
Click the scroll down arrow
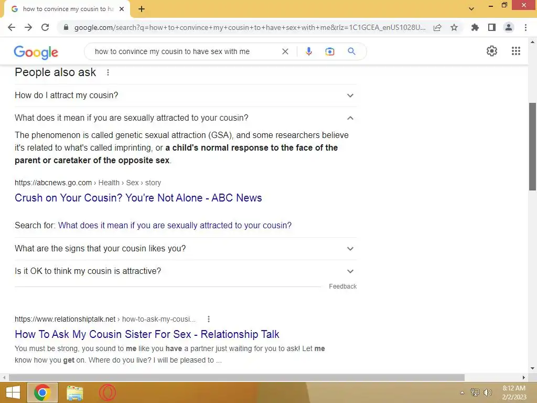532,368
